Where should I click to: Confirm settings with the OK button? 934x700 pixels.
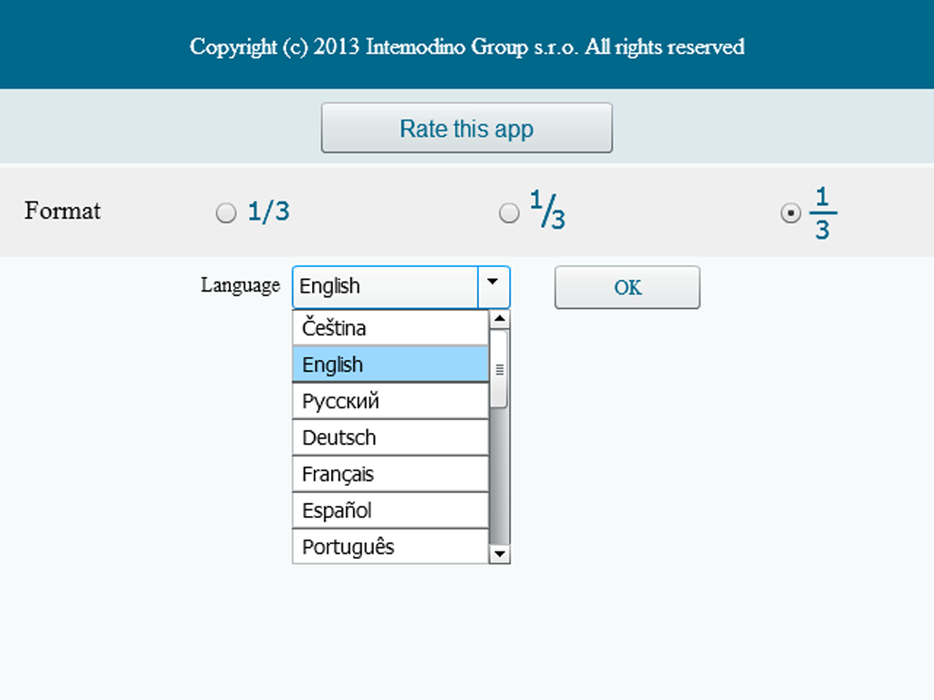(627, 288)
